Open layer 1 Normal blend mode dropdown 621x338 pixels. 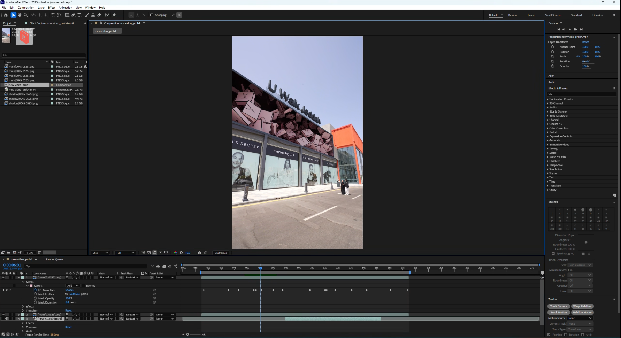pos(106,277)
